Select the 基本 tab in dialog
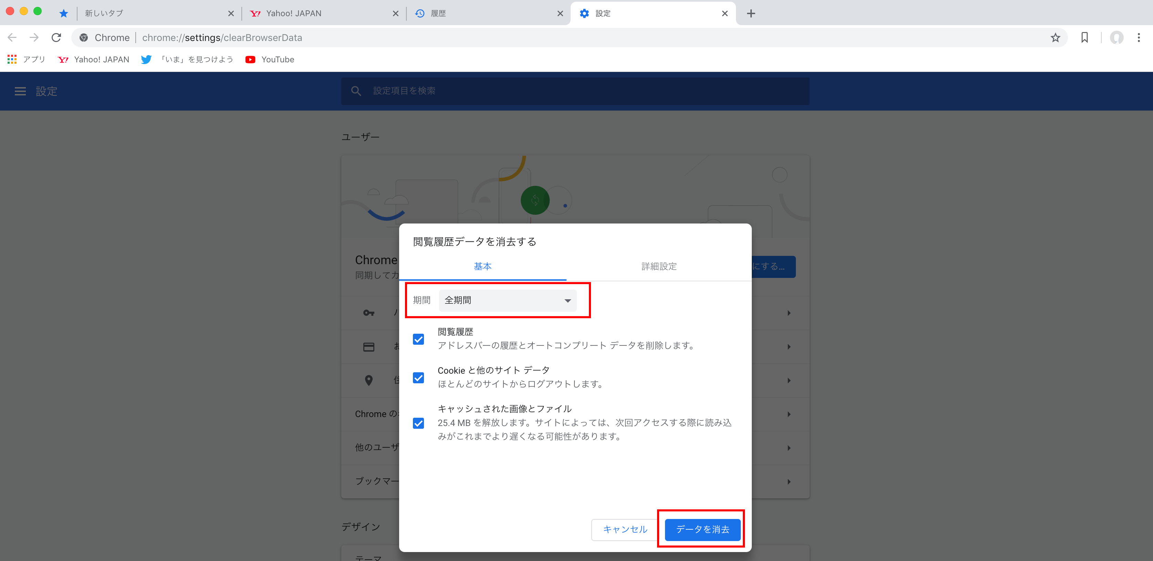1153x561 pixels. coord(482,267)
